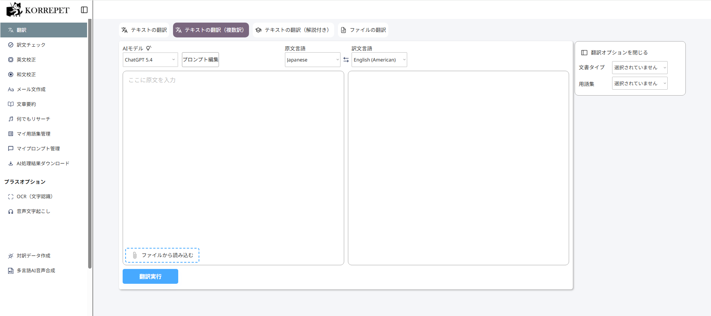Swap source and target languages
Screen dimensions: 711x316
tap(346, 60)
